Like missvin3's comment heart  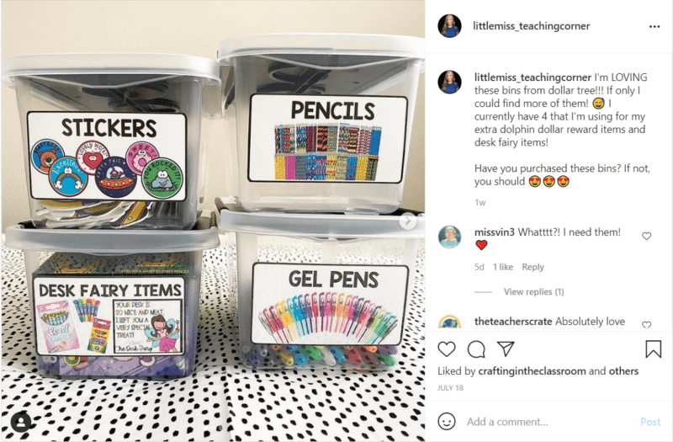click(646, 236)
